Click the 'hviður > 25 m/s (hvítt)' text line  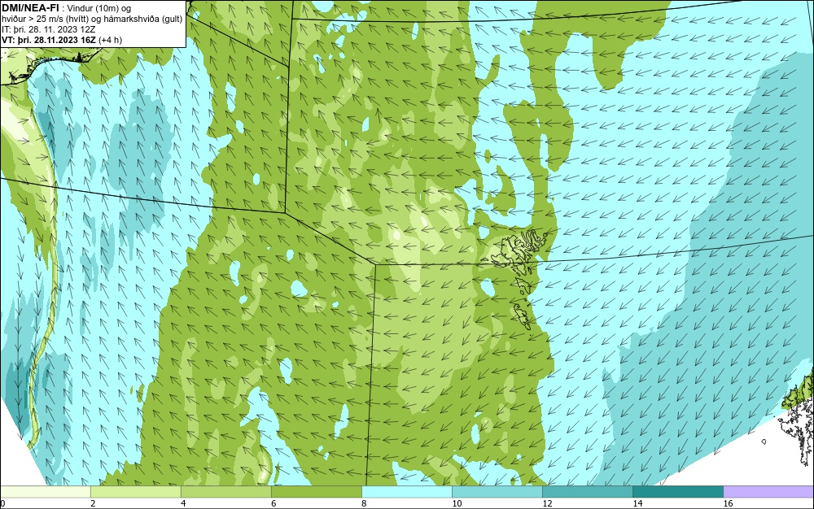click(92, 20)
